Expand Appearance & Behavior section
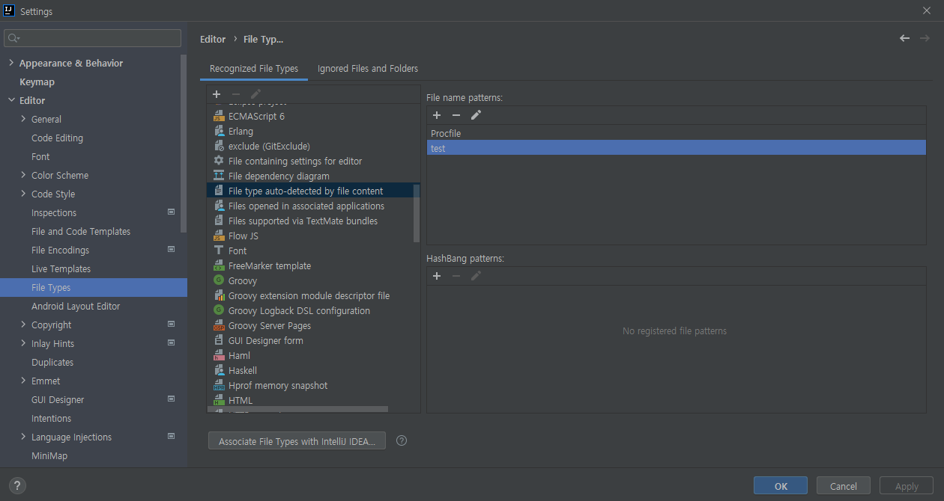 click(11, 63)
